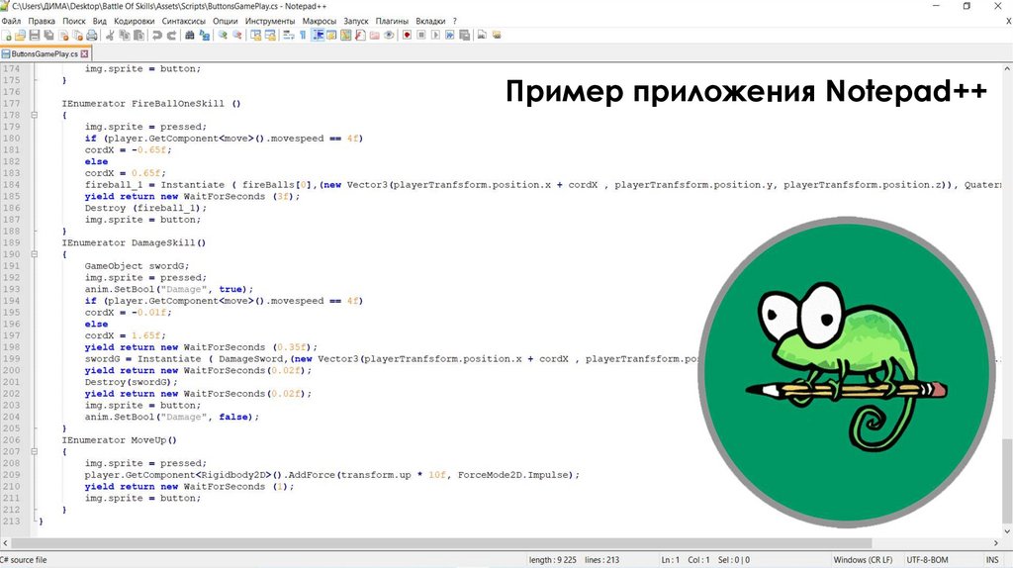Click line 'IEnumerator FireBallOneSkill ()'
The width and height of the screenshot is (1013, 568).
pos(151,103)
